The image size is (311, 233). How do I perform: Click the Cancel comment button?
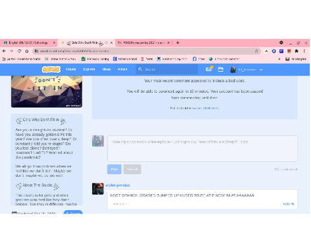132,169
